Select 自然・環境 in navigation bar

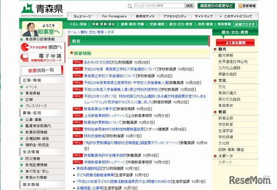pos(205,24)
